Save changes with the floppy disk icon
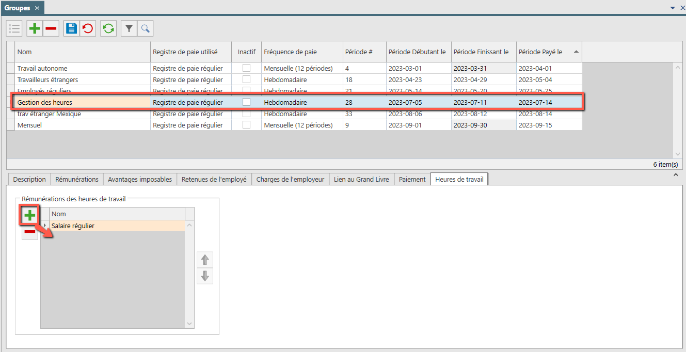Viewport: 686px width, 352px height. pyautogui.click(x=71, y=28)
